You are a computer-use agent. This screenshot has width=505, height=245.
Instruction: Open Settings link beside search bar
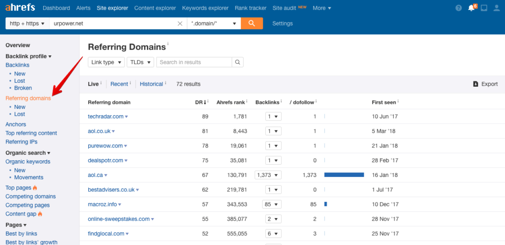pos(282,24)
